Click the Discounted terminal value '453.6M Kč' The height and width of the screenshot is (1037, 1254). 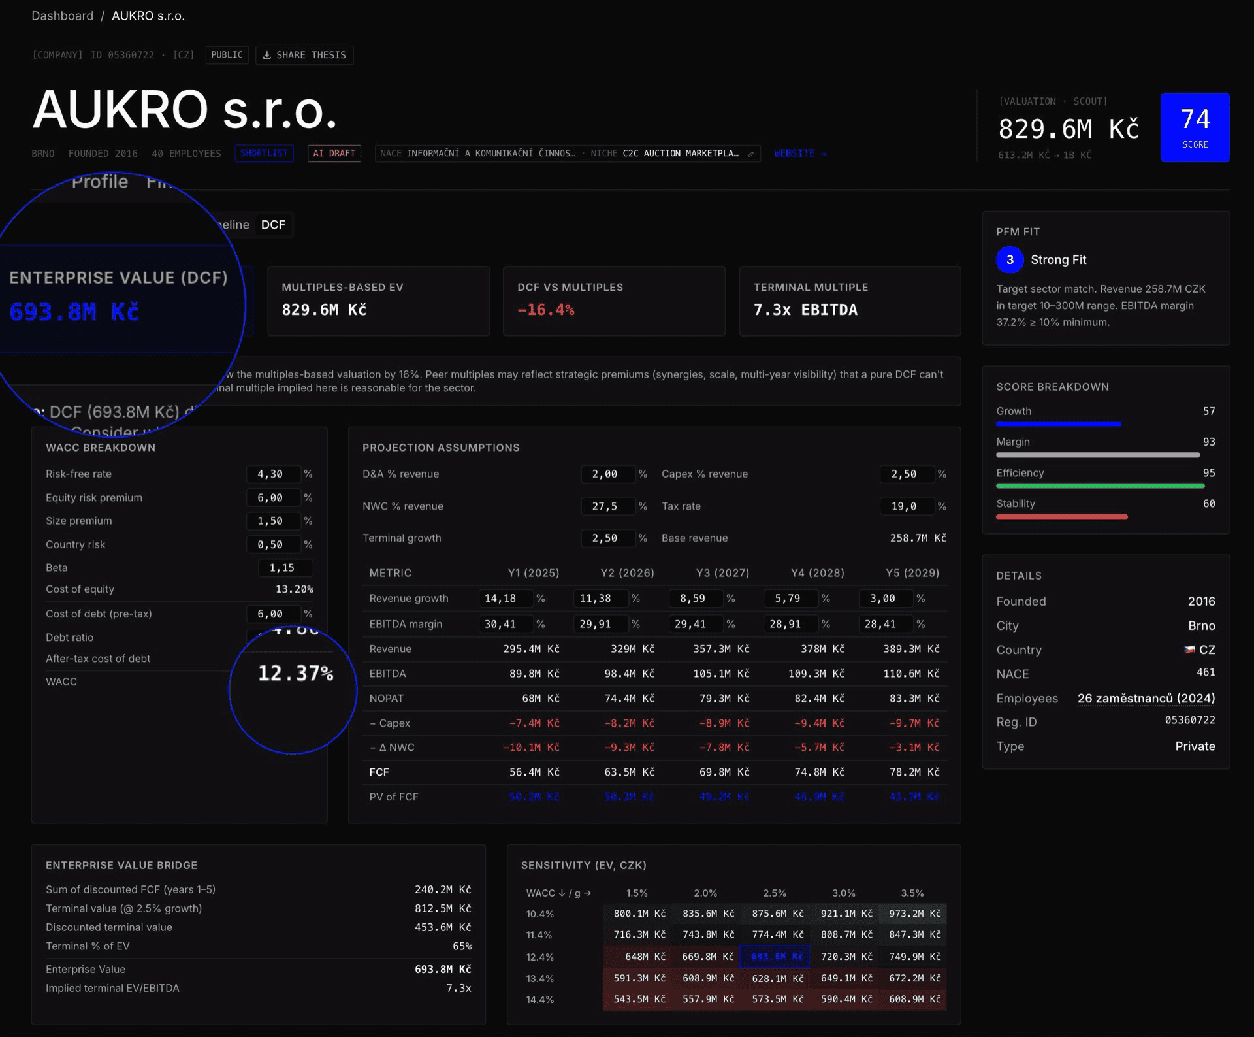pos(443,928)
